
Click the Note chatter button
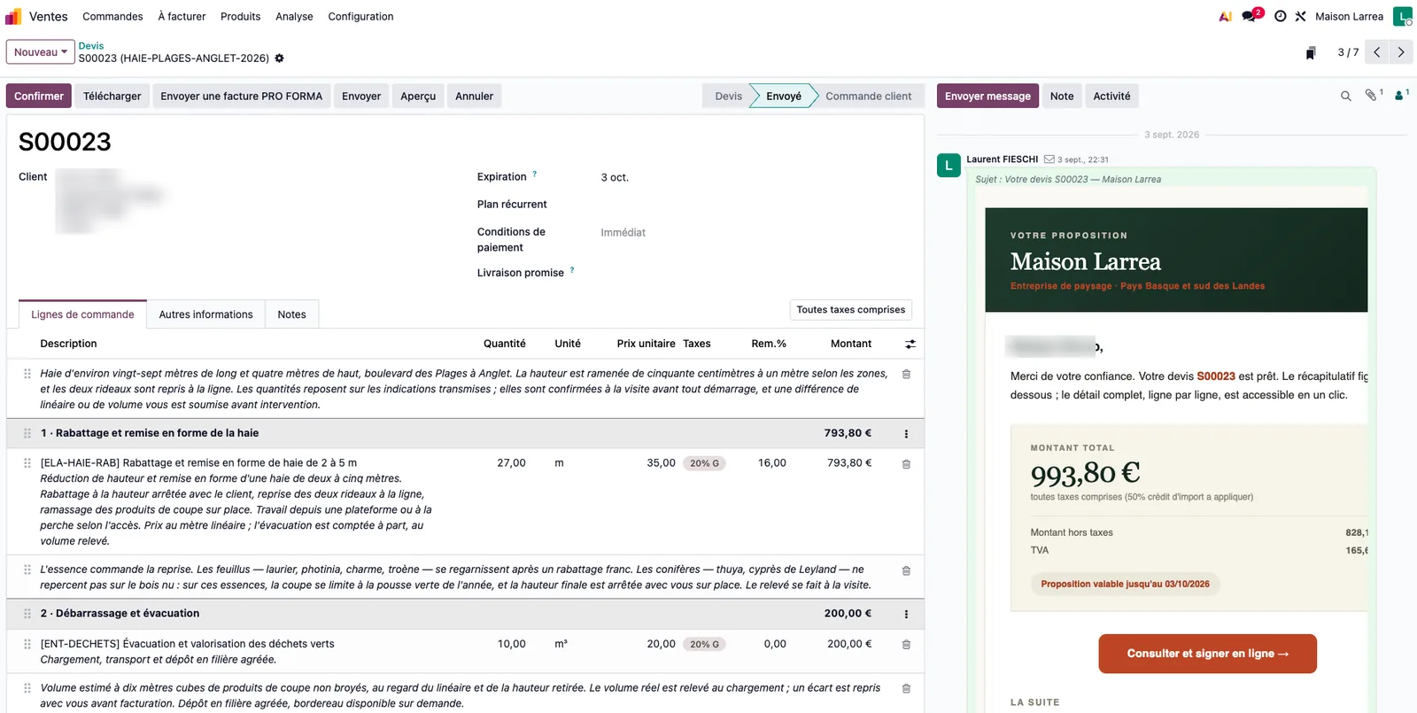1062,96
